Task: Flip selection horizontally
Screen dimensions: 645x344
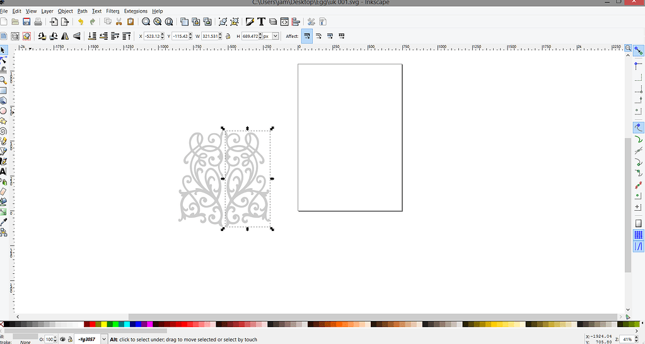Action: [x=64, y=36]
